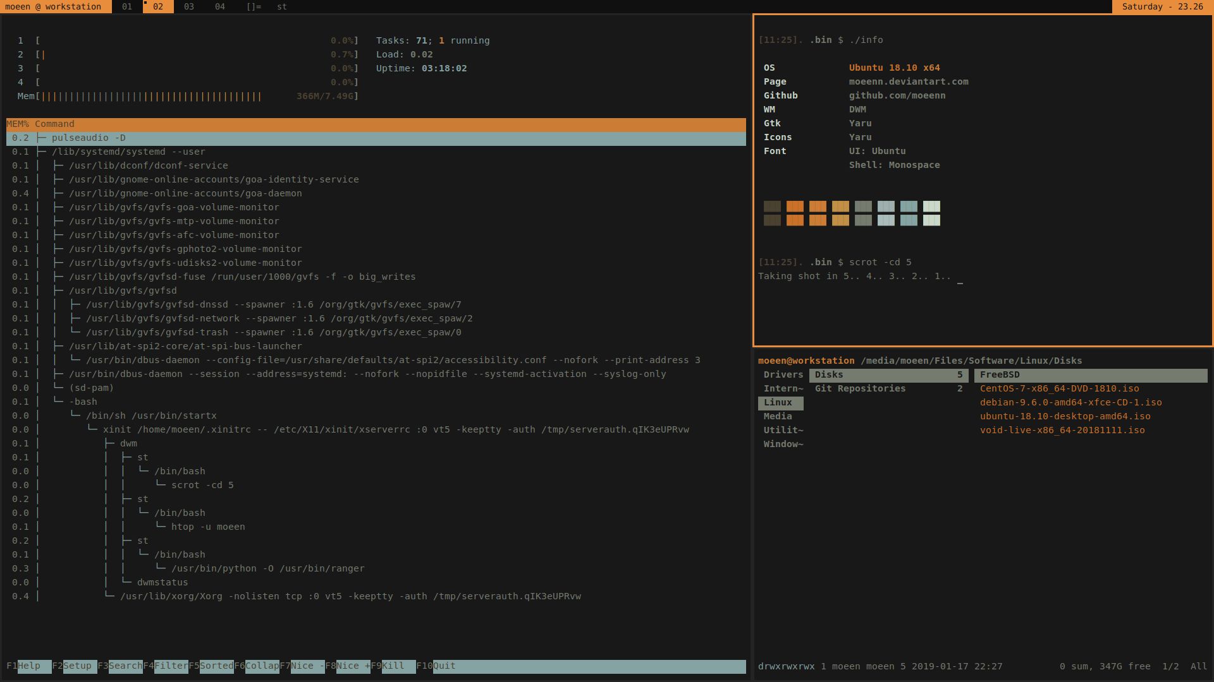This screenshot has height=682, width=1214.
Task: Switch to workspace tag 01
Action: [128, 7]
